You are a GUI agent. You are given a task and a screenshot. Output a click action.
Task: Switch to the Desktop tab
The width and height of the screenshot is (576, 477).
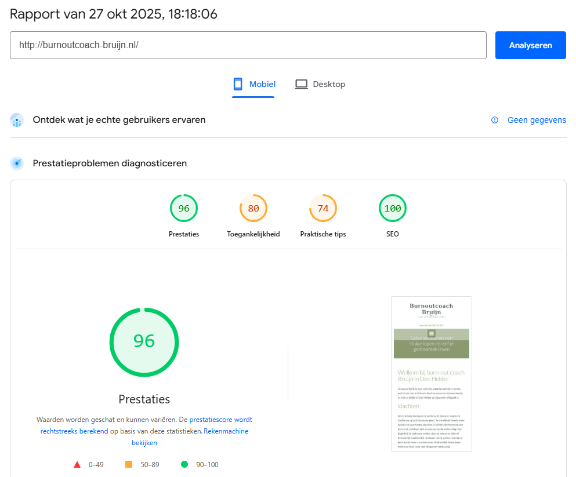320,85
